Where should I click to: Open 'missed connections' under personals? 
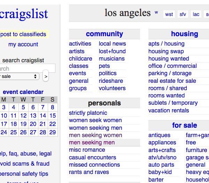(x=94, y=165)
